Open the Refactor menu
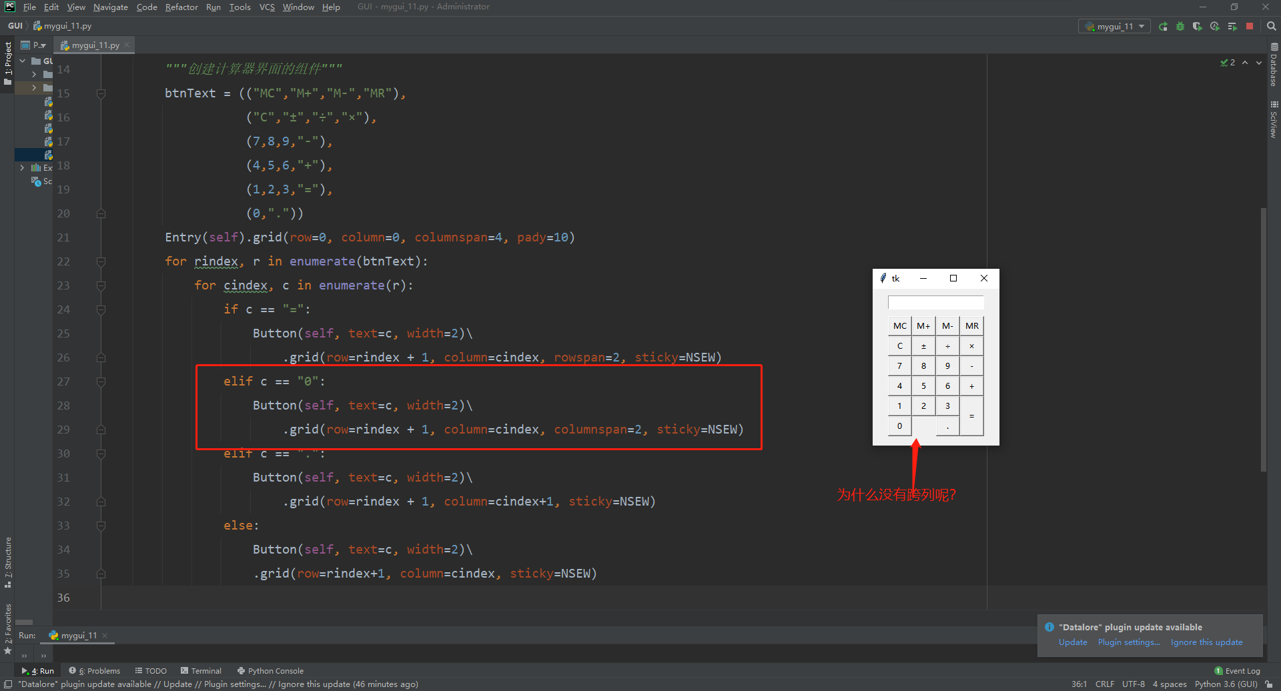This screenshot has height=691, width=1281. 181,7
